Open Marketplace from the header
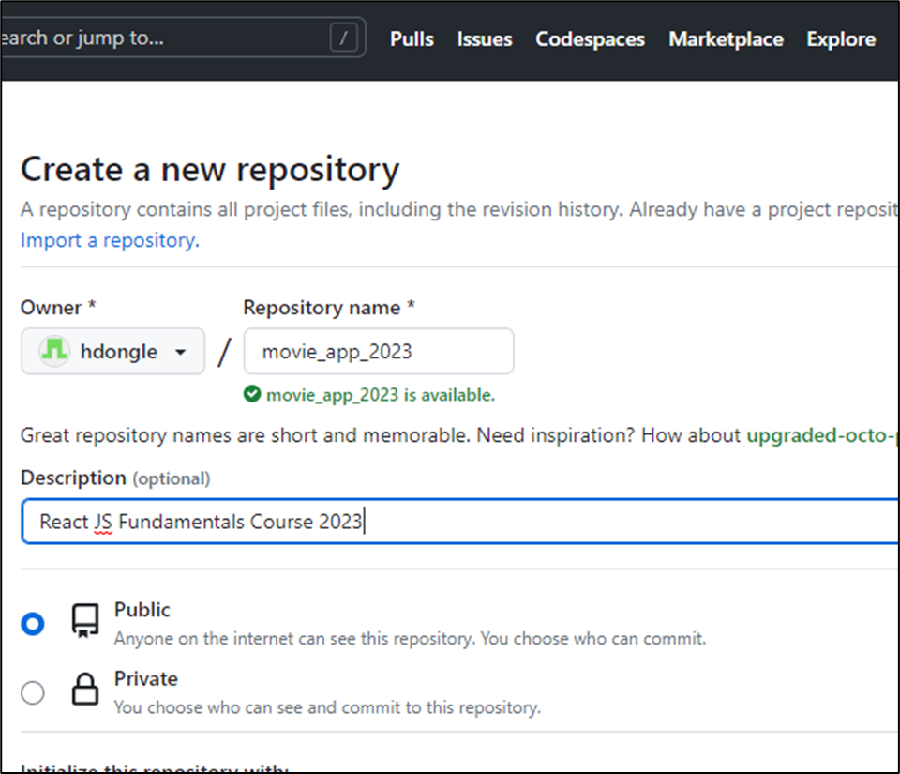Image resolution: width=900 pixels, height=774 pixels. [x=726, y=39]
